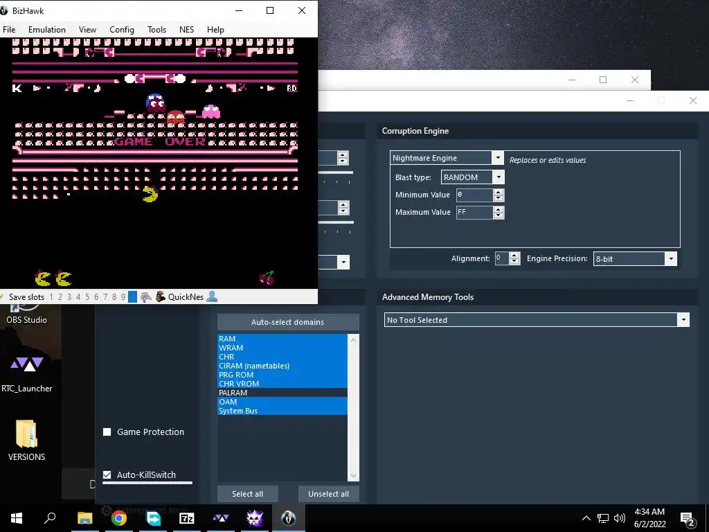Decrease Alignment with down arrow

click(x=514, y=261)
